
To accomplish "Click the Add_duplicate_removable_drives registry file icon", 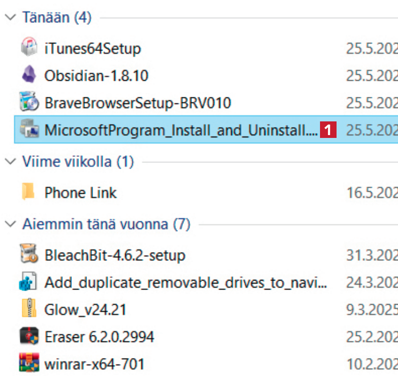I will pyautogui.click(x=29, y=282).
